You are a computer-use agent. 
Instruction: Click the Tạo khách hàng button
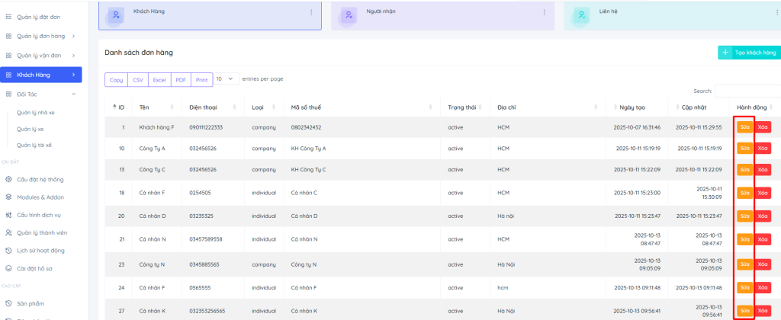click(750, 53)
